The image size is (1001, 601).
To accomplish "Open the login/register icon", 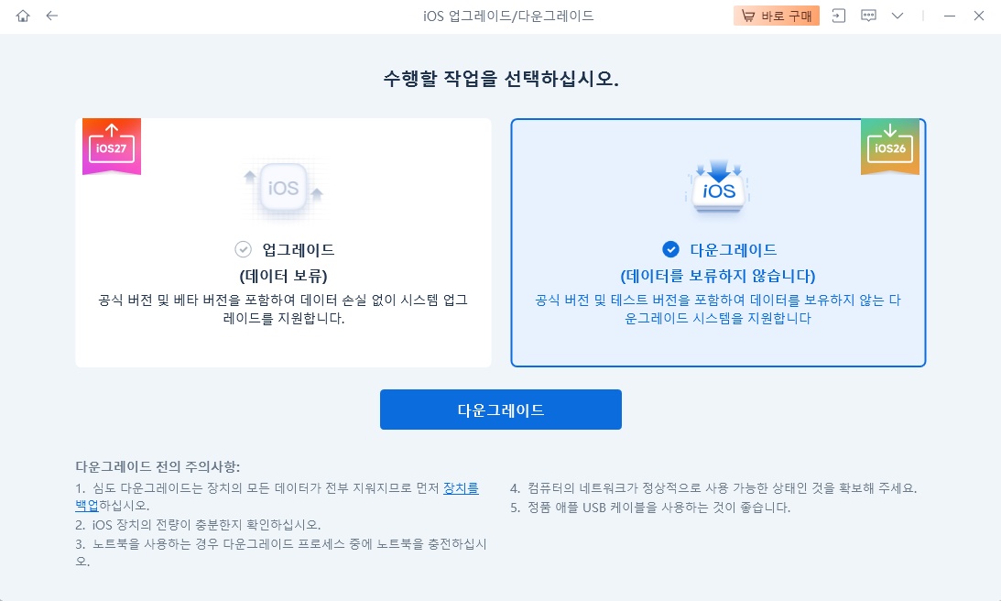I will coord(839,16).
